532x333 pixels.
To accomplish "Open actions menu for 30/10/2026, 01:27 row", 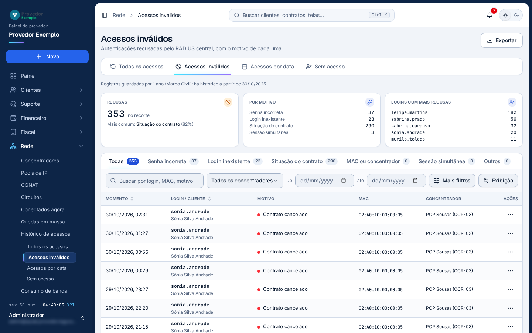I will tap(511, 233).
